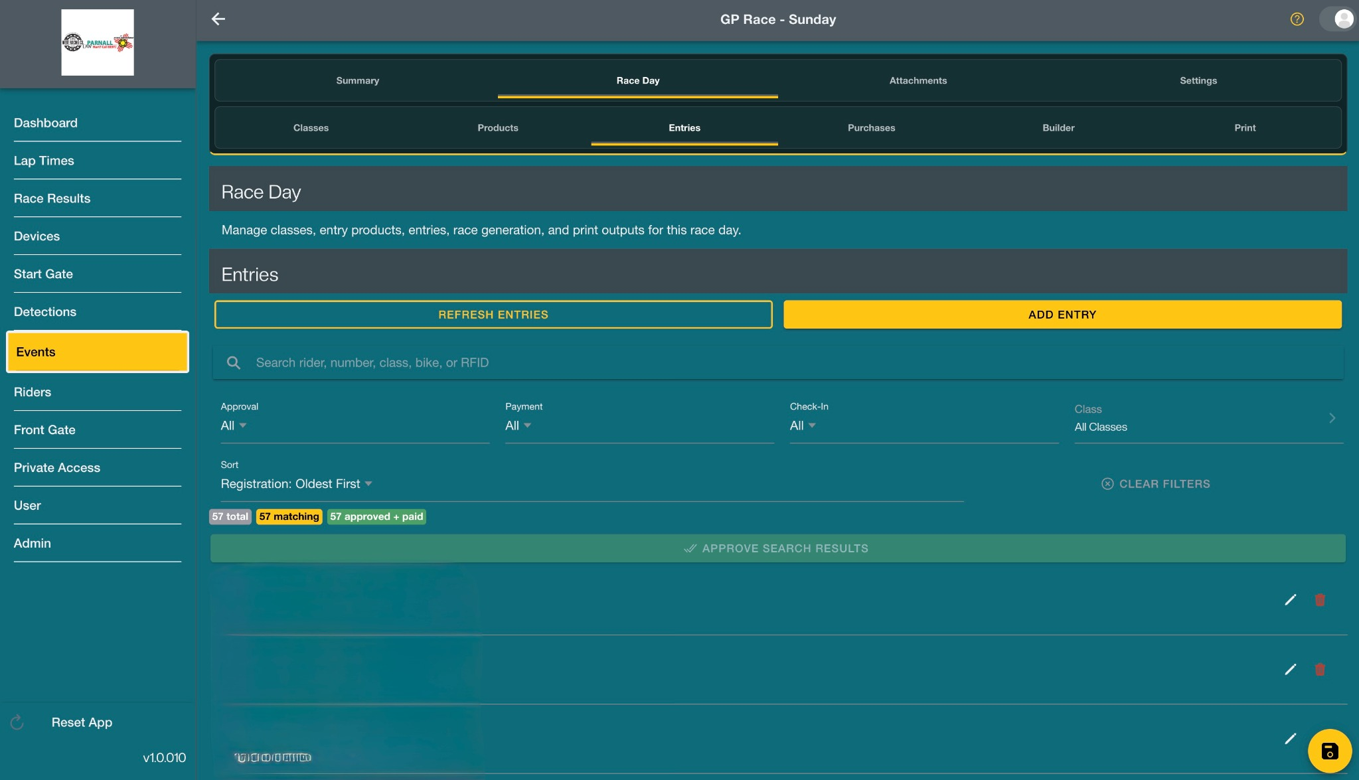
Task: Delete the first entry with the trash icon
Action: (x=1320, y=600)
